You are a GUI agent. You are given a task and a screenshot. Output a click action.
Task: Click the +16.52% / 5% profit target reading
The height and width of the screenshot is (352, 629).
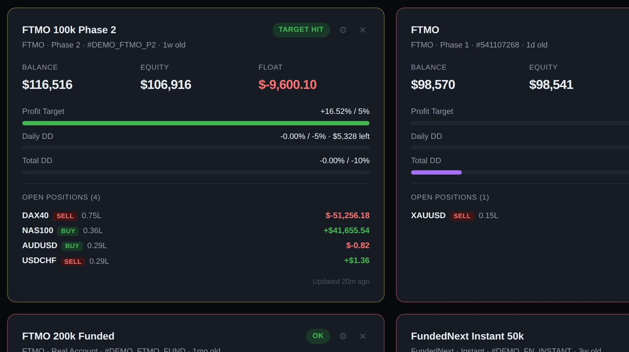click(x=345, y=111)
